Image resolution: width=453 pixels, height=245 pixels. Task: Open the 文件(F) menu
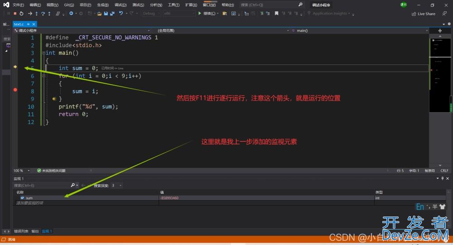[x=18, y=5]
